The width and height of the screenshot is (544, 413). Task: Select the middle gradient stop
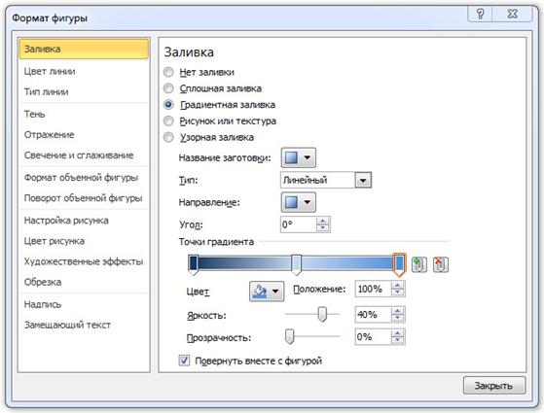point(296,264)
